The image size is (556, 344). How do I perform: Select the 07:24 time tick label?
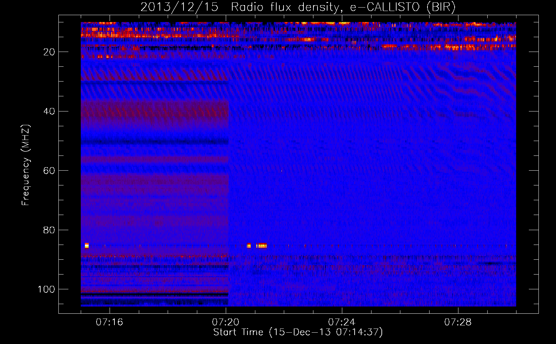(342, 322)
